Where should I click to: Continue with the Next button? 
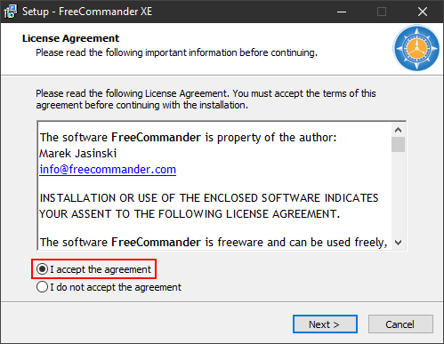[x=325, y=324]
